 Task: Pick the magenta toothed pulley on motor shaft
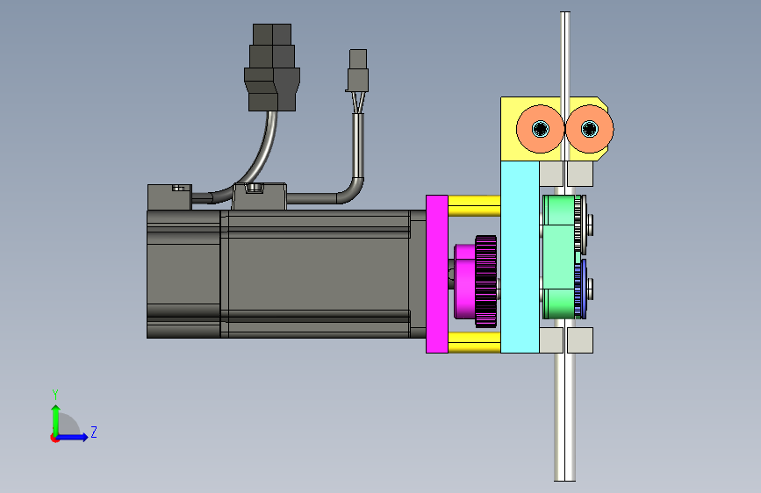(476, 282)
